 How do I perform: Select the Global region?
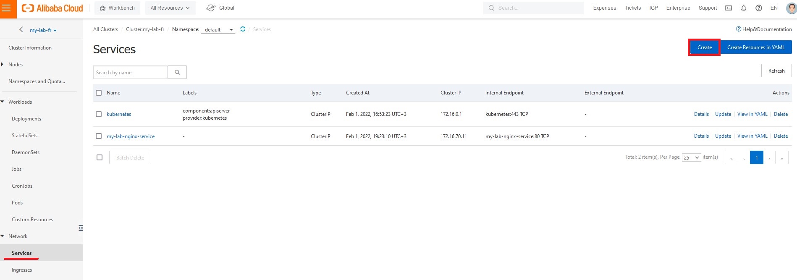coord(220,8)
